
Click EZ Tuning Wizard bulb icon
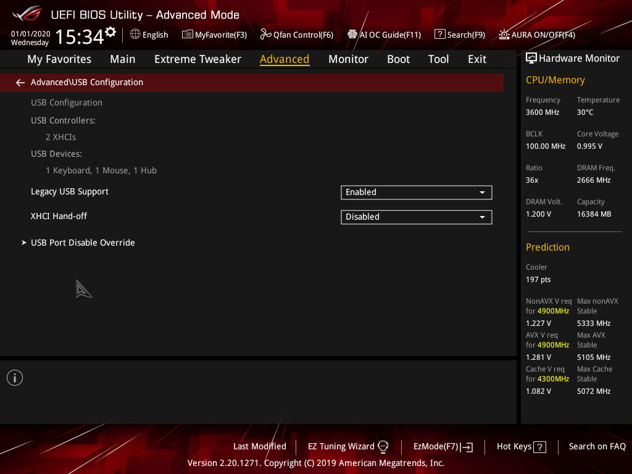(383, 447)
